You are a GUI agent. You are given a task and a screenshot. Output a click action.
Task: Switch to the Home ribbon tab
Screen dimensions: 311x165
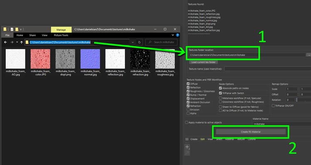click(x=20, y=35)
